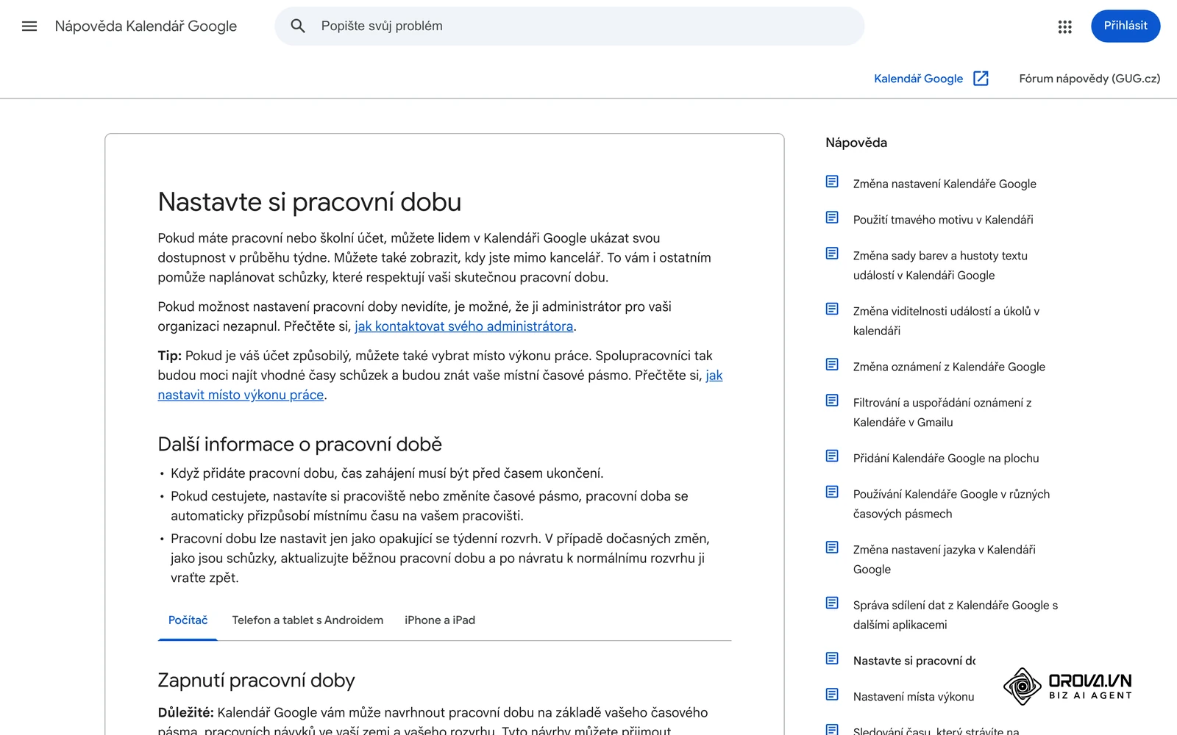Click article icon for Použití tmavého motivu
The image size is (1177, 735).
832,218
